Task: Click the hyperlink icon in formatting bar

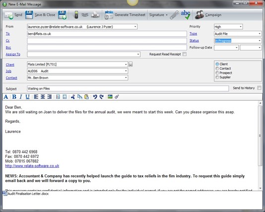Action: tap(117, 97)
